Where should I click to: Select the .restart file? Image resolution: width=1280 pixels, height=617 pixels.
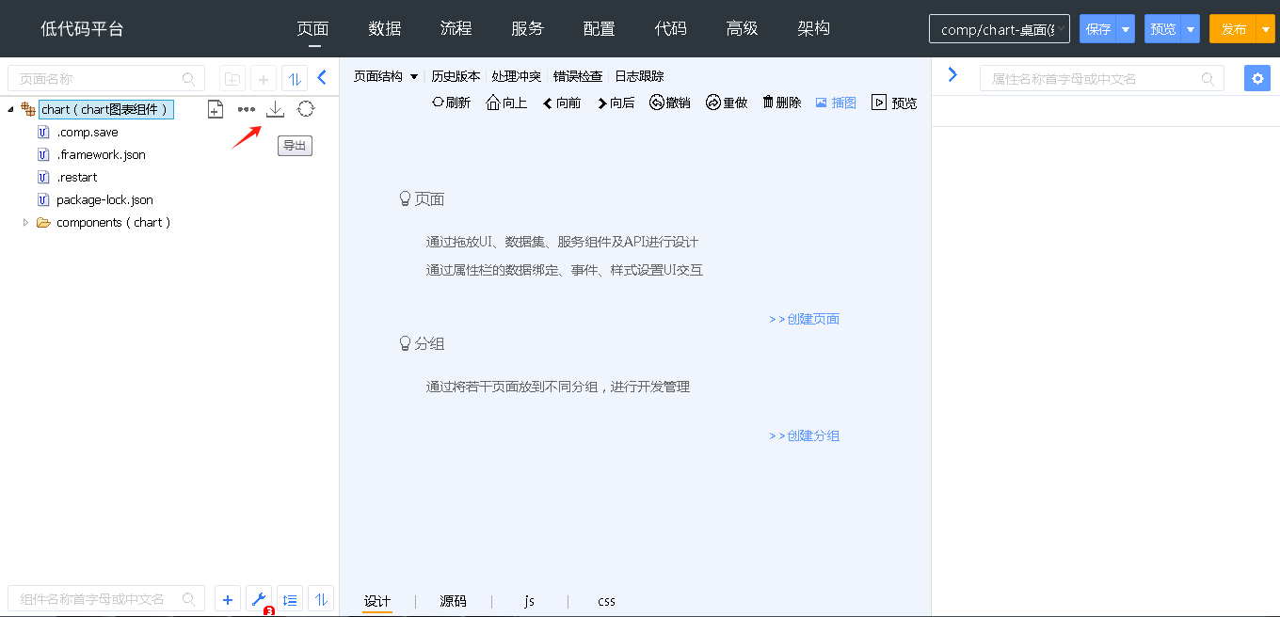pyautogui.click(x=77, y=178)
